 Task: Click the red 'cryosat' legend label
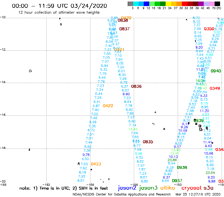[x=191, y=188]
